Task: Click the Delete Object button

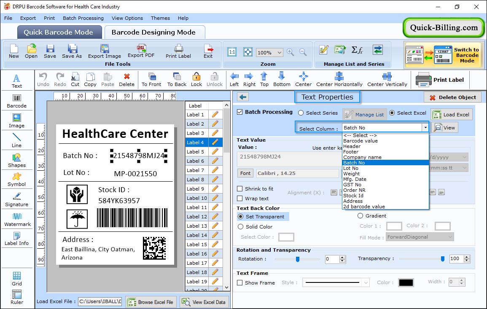Action: click(x=452, y=97)
